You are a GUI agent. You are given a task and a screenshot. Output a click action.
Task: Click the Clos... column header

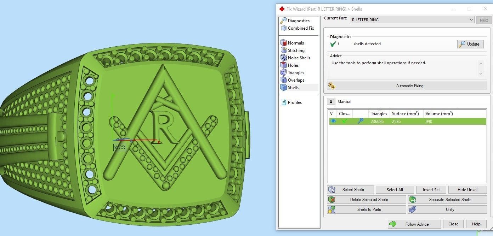(345, 114)
